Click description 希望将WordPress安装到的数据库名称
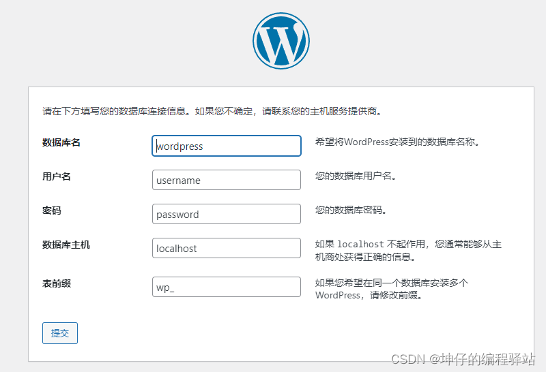The image size is (546, 372). (397, 142)
